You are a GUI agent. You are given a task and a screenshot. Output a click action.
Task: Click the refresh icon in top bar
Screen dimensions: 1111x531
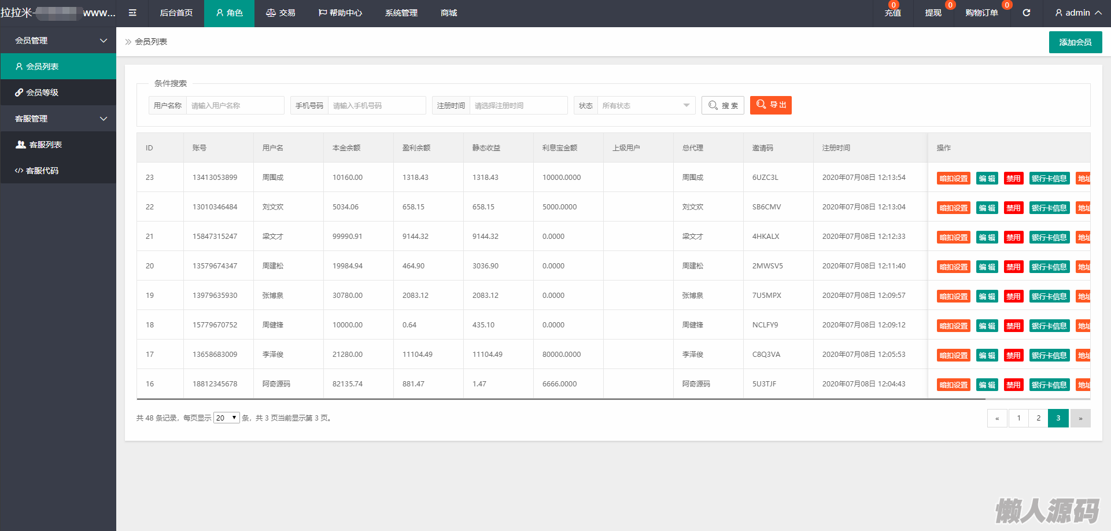coord(1027,13)
